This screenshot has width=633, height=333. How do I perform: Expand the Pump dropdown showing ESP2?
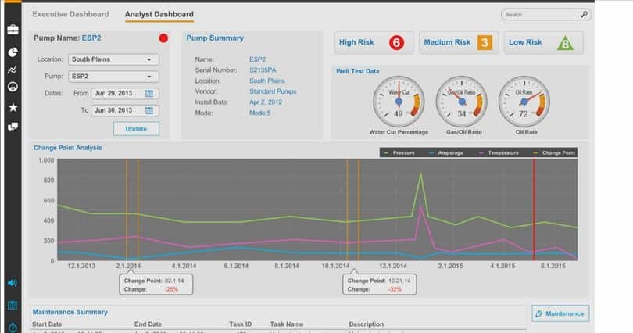pyautogui.click(x=113, y=77)
